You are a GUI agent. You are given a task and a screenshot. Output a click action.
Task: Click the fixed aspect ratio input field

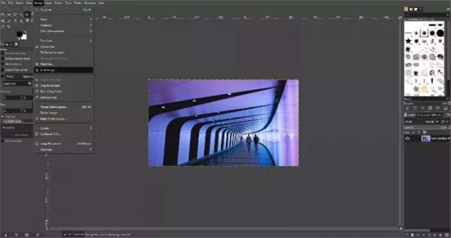[x=17, y=83]
